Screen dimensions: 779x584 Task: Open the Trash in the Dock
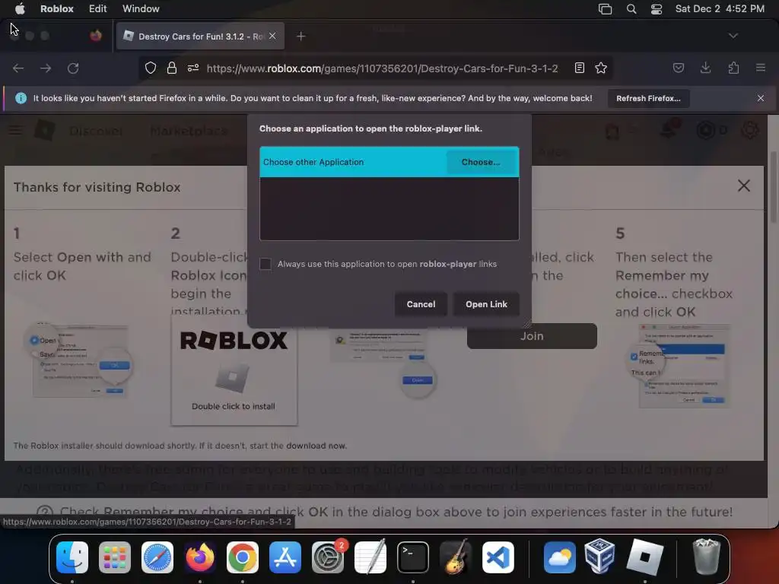click(707, 556)
